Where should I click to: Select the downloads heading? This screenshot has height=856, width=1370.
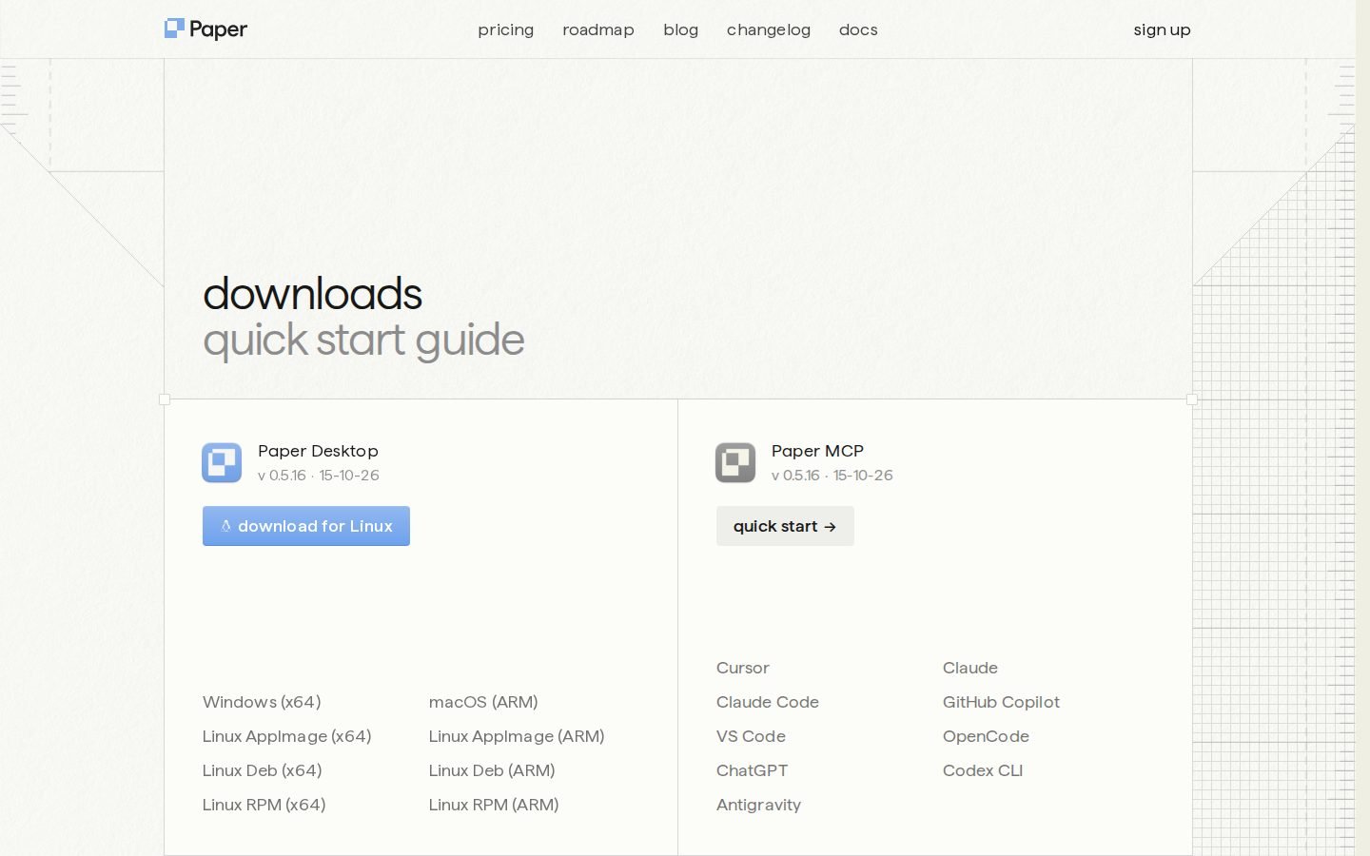pyautogui.click(x=312, y=294)
